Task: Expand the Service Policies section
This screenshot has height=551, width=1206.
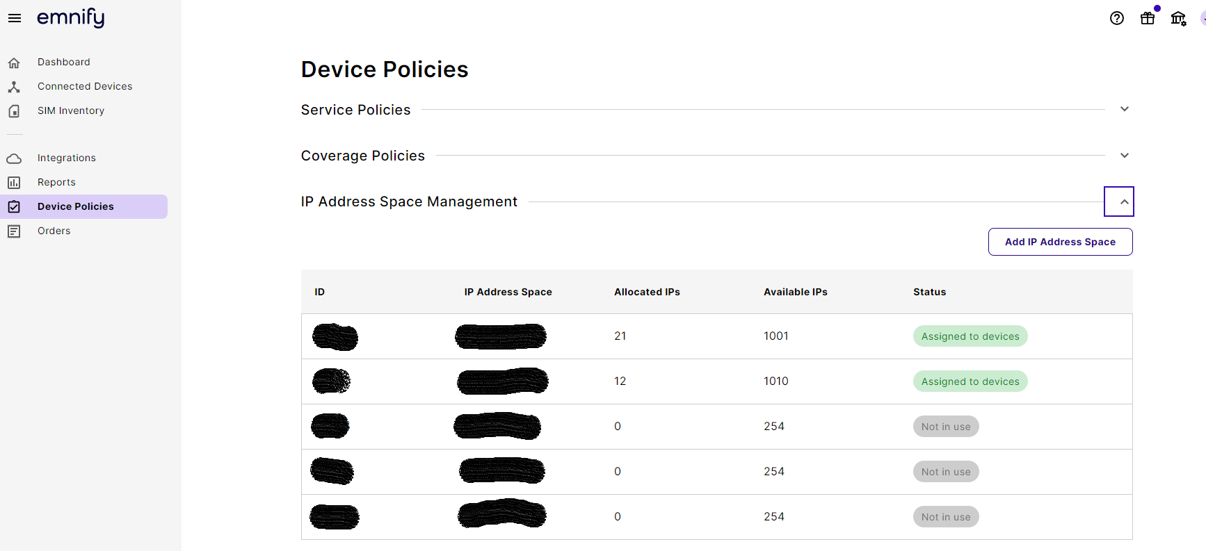Action: [x=1125, y=109]
